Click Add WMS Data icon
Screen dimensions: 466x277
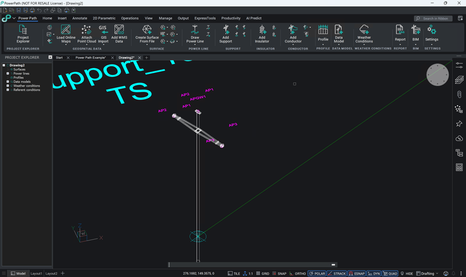point(119,30)
